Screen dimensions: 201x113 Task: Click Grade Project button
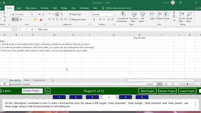[187, 91]
